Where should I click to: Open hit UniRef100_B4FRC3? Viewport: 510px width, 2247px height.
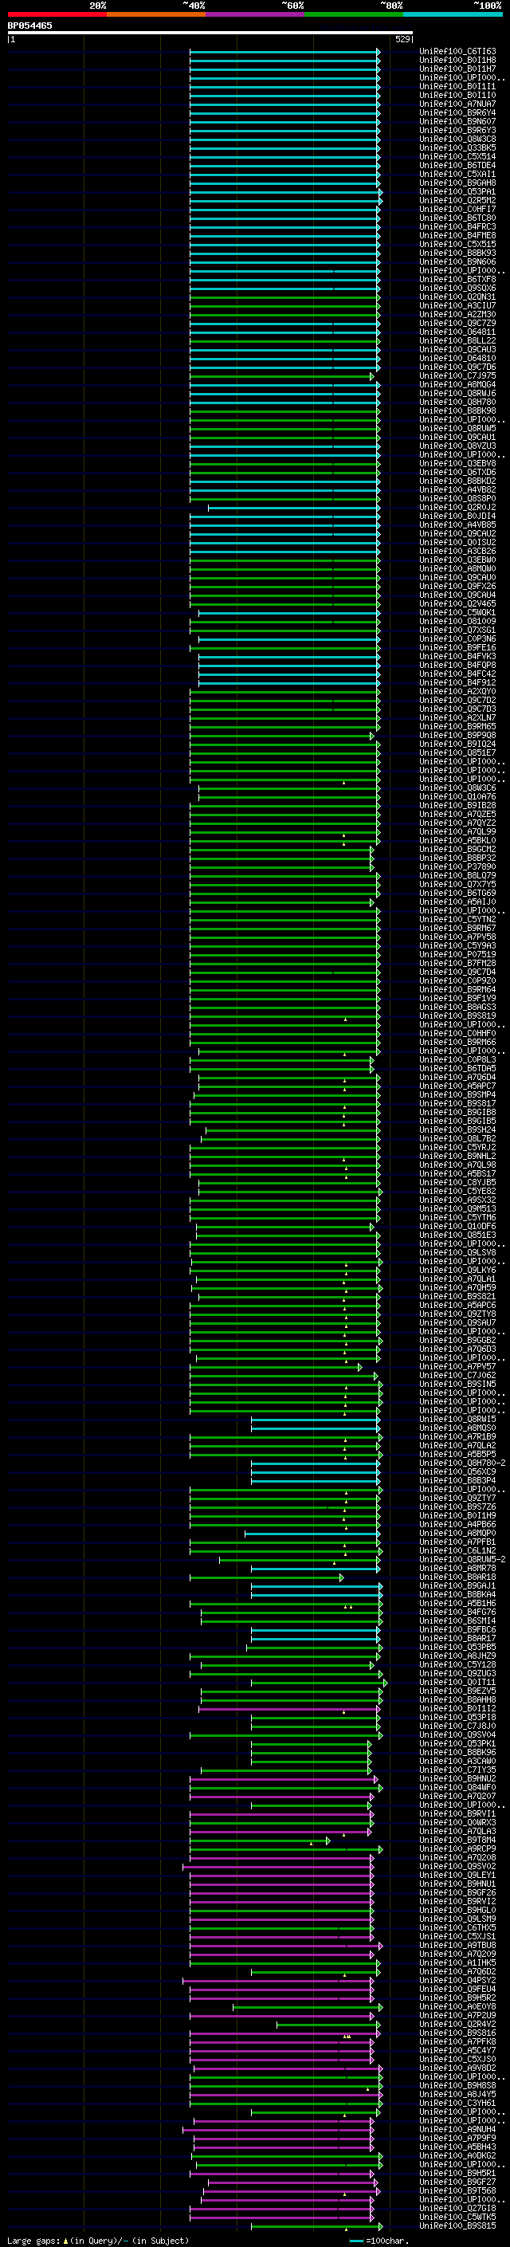(457, 227)
